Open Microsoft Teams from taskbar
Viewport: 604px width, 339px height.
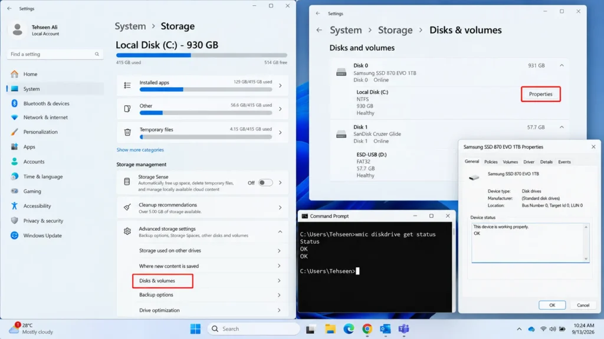click(403, 329)
